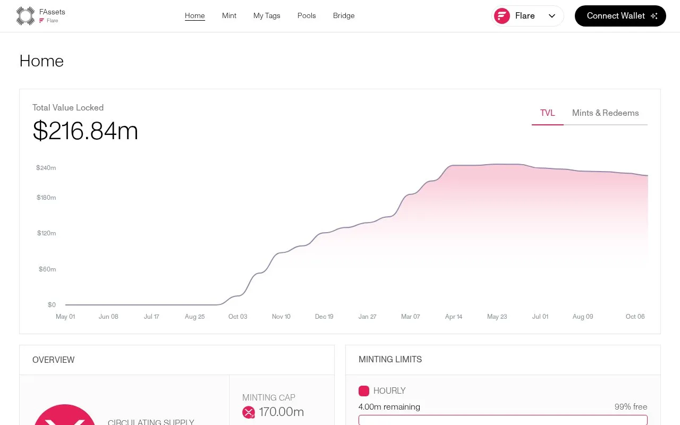Select the TVL chart tab
The height and width of the screenshot is (425, 680).
[x=548, y=113]
